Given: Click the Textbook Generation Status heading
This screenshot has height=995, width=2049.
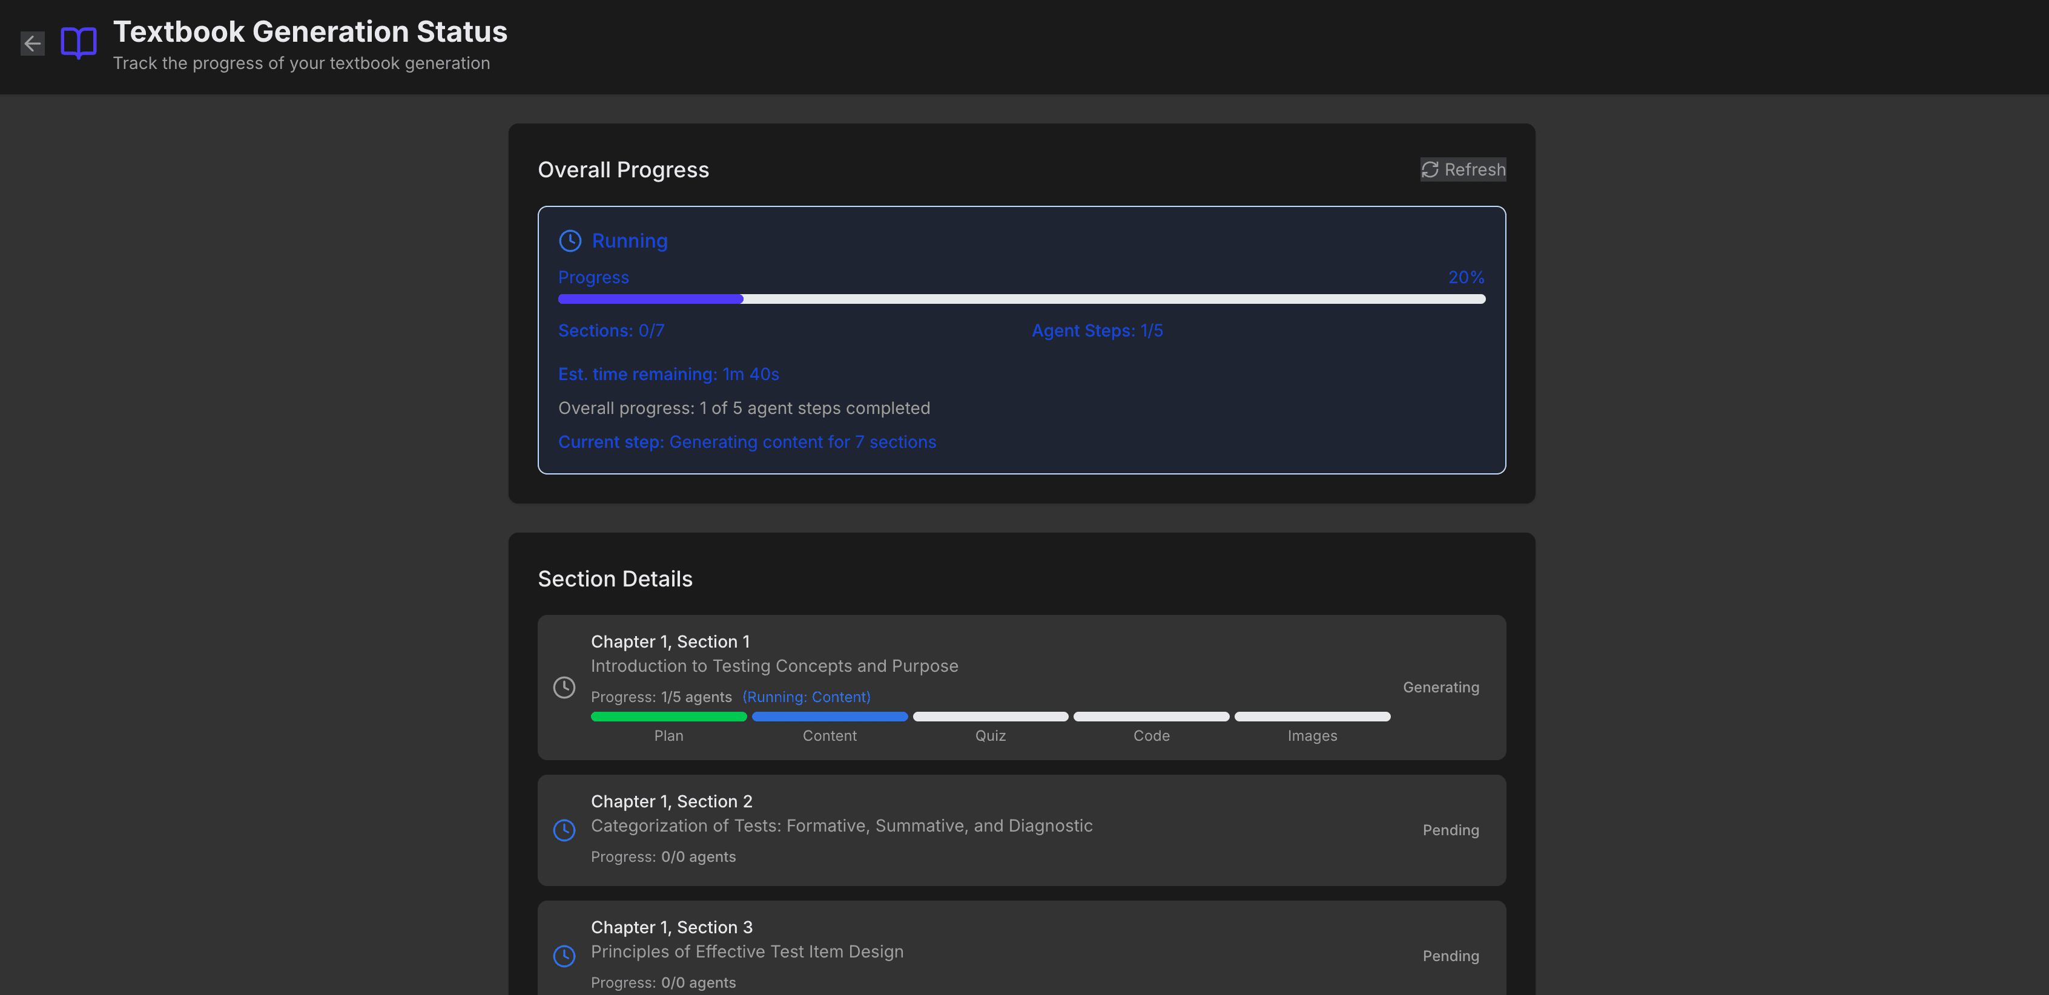Looking at the screenshot, I should tap(310, 32).
